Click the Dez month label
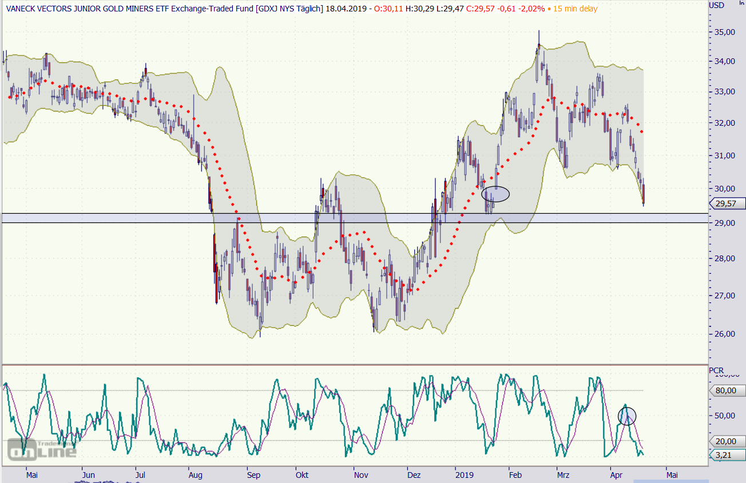This screenshot has width=746, height=483. click(414, 475)
